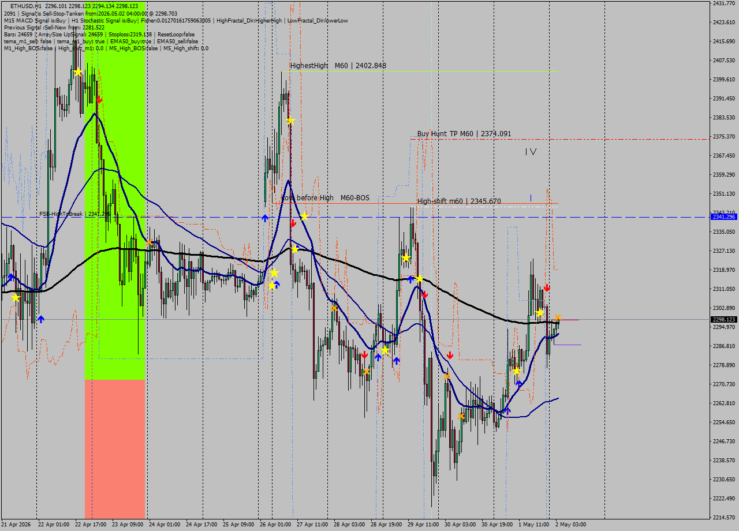Select the Low before High M60-BOS label
The width and height of the screenshot is (739, 531).
[x=326, y=198]
